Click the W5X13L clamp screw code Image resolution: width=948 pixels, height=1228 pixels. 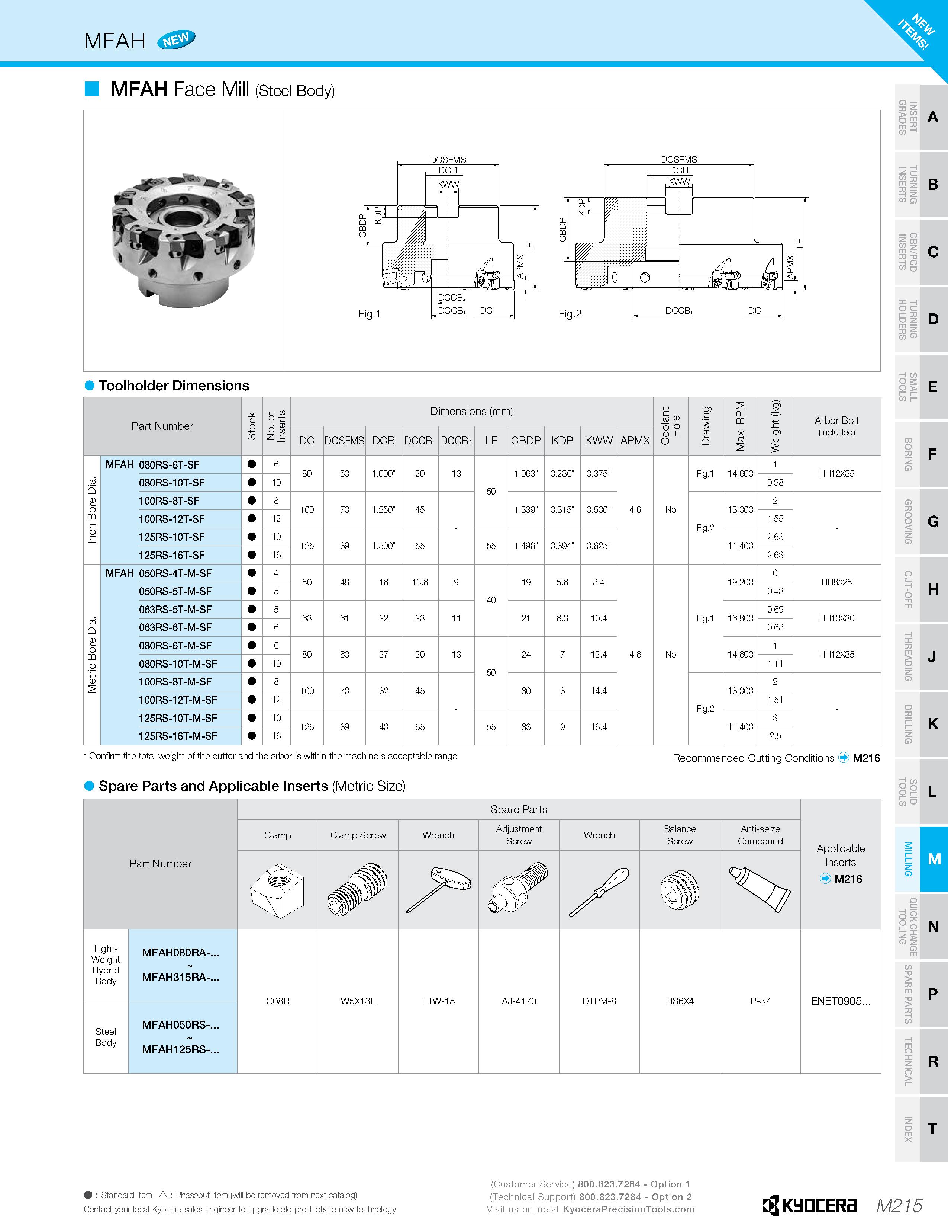pyautogui.click(x=358, y=1001)
